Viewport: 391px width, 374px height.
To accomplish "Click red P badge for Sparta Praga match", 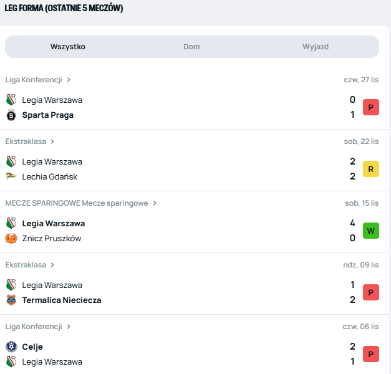I will coord(371,107).
